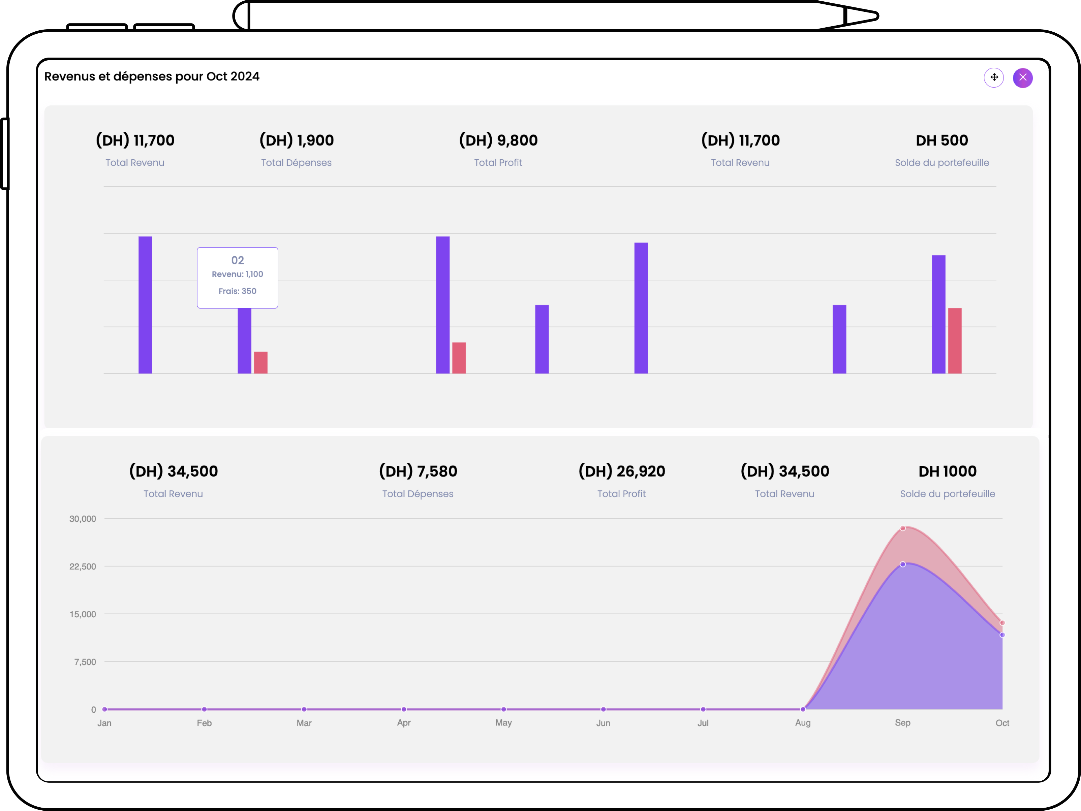The width and height of the screenshot is (1081, 811).
Task: Click the Sep pink data point on peak
Action: 903,528
